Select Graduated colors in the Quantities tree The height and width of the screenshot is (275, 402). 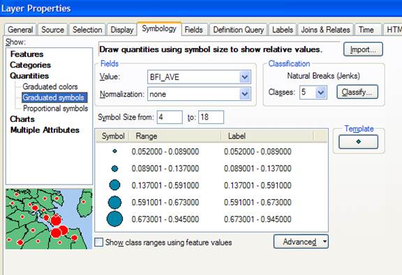(x=50, y=86)
